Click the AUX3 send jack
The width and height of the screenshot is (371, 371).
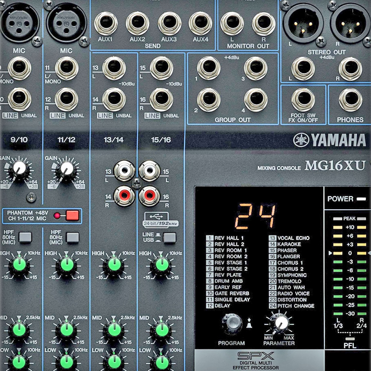[170, 23]
